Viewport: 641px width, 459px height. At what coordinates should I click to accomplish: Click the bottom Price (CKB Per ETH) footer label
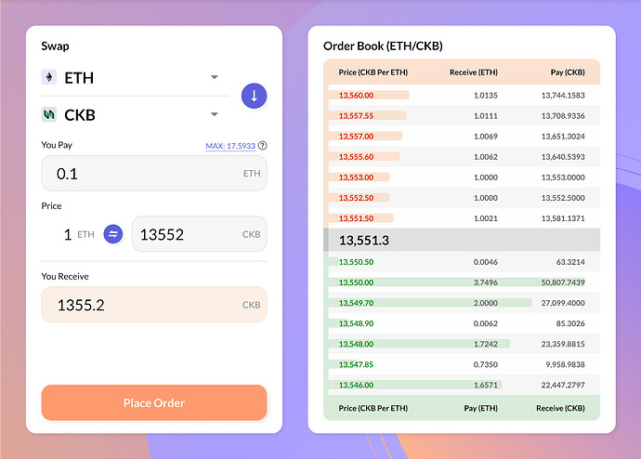point(373,408)
